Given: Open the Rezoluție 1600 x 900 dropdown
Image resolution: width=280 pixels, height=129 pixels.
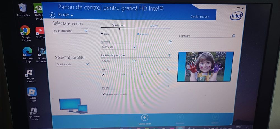Looking at the screenshot, I should coord(118,47).
